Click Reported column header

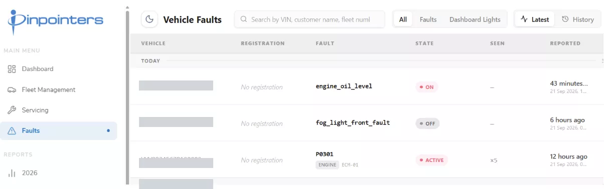pyautogui.click(x=565, y=43)
